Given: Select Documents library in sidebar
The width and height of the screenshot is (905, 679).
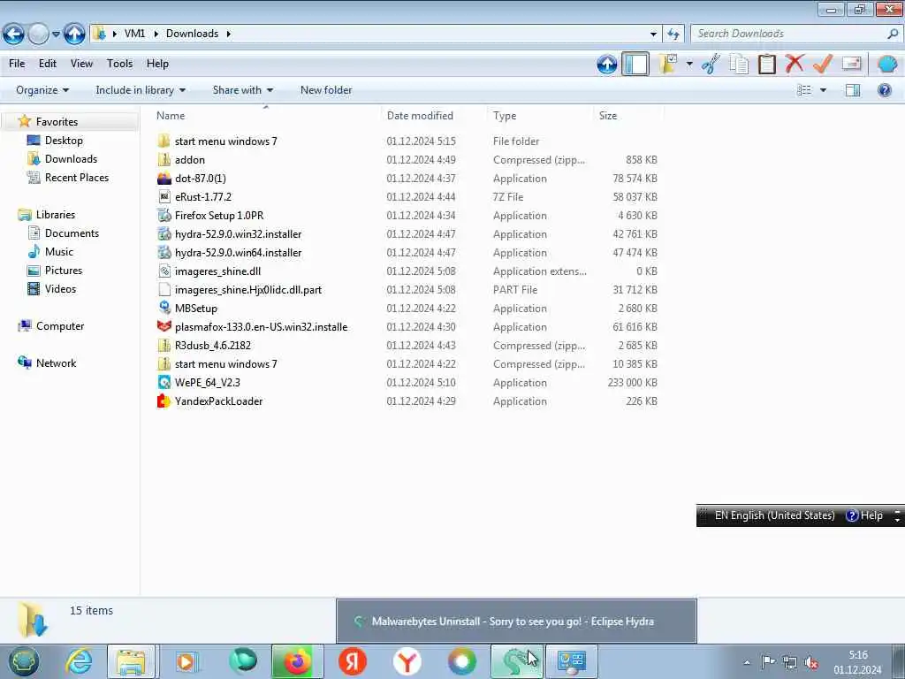Looking at the screenshot, I should pyautogui.click(x=72, y=233).
